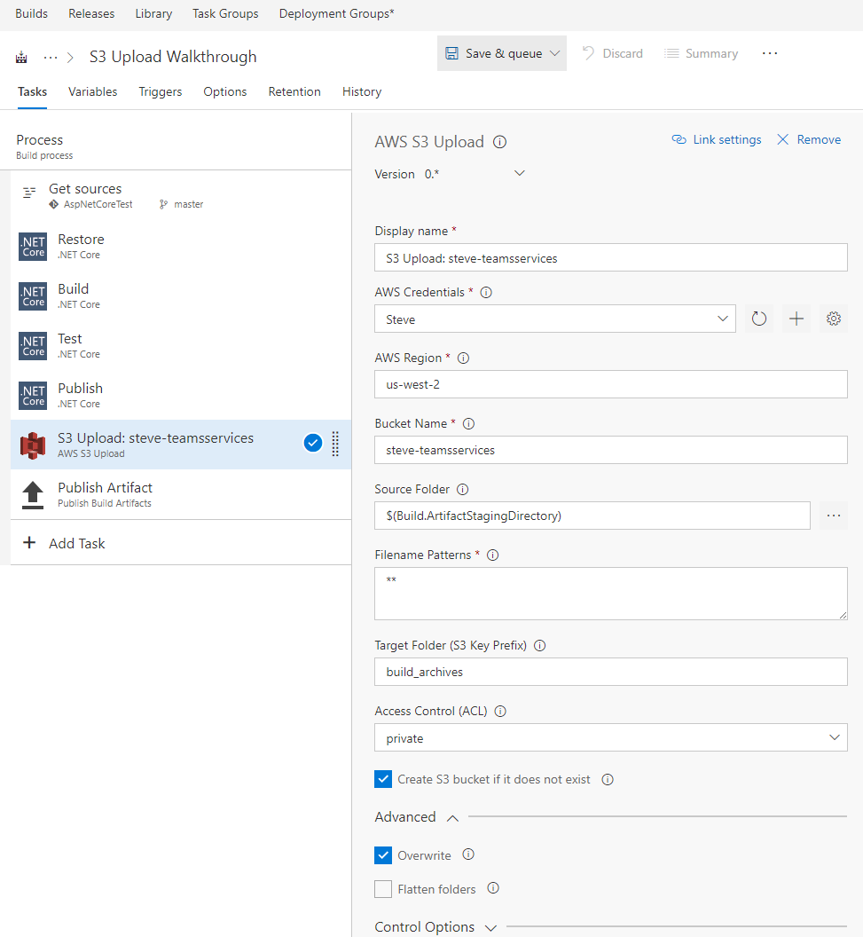Click Link settings
This screenshot has width=863, height=937.
[x=717, y=140]
